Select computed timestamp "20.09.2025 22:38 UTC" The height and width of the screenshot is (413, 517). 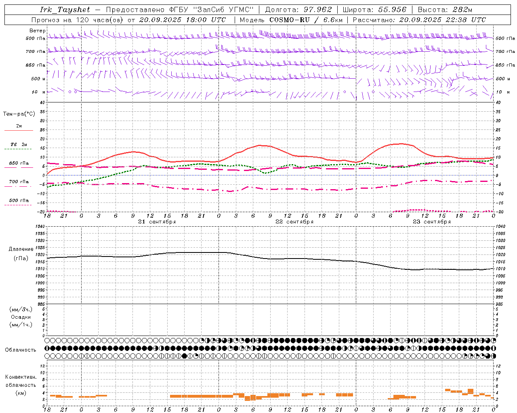pyautogui.click(x=443, y=20)
